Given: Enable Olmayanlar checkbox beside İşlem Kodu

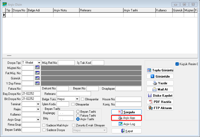Looking at the screenshot, I should pyautogui.click(x=73, y=104).
